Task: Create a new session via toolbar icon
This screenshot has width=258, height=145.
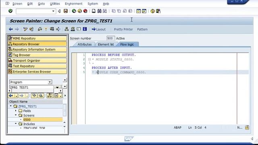Action: pyautogui.click(x=138, y=11)
